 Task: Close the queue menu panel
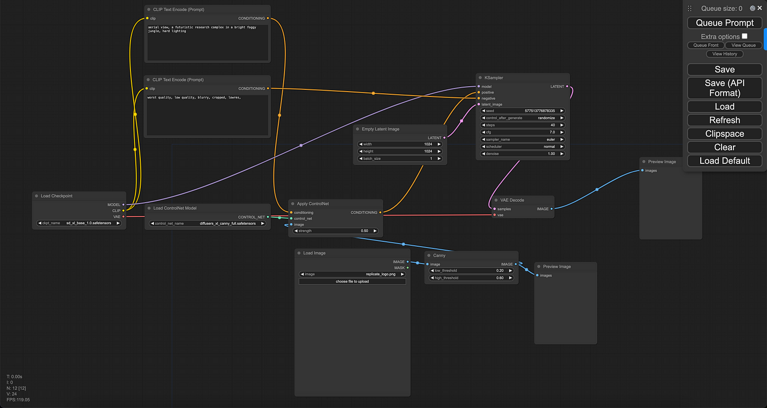[759, 8]
